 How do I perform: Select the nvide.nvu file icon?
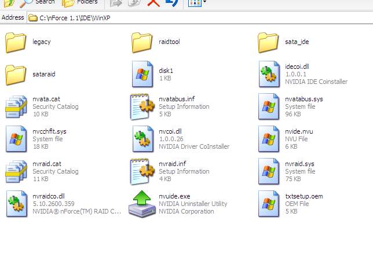(269, 139)
